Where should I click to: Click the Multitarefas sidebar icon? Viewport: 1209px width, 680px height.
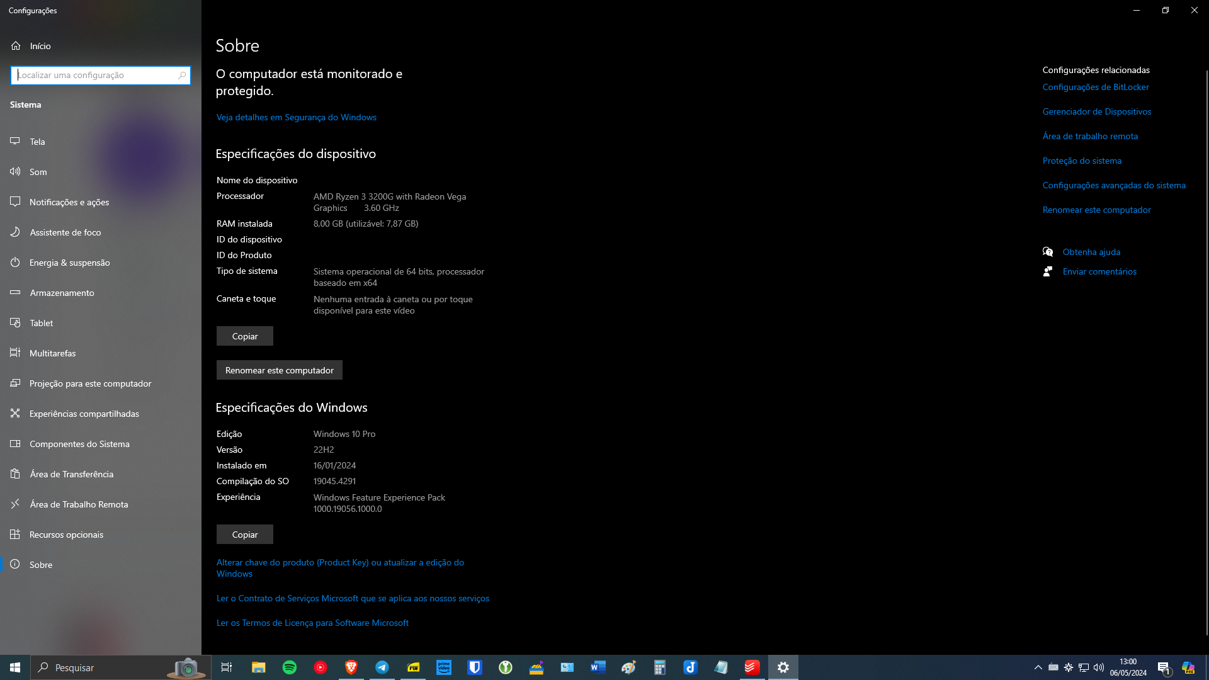(15, 353)
